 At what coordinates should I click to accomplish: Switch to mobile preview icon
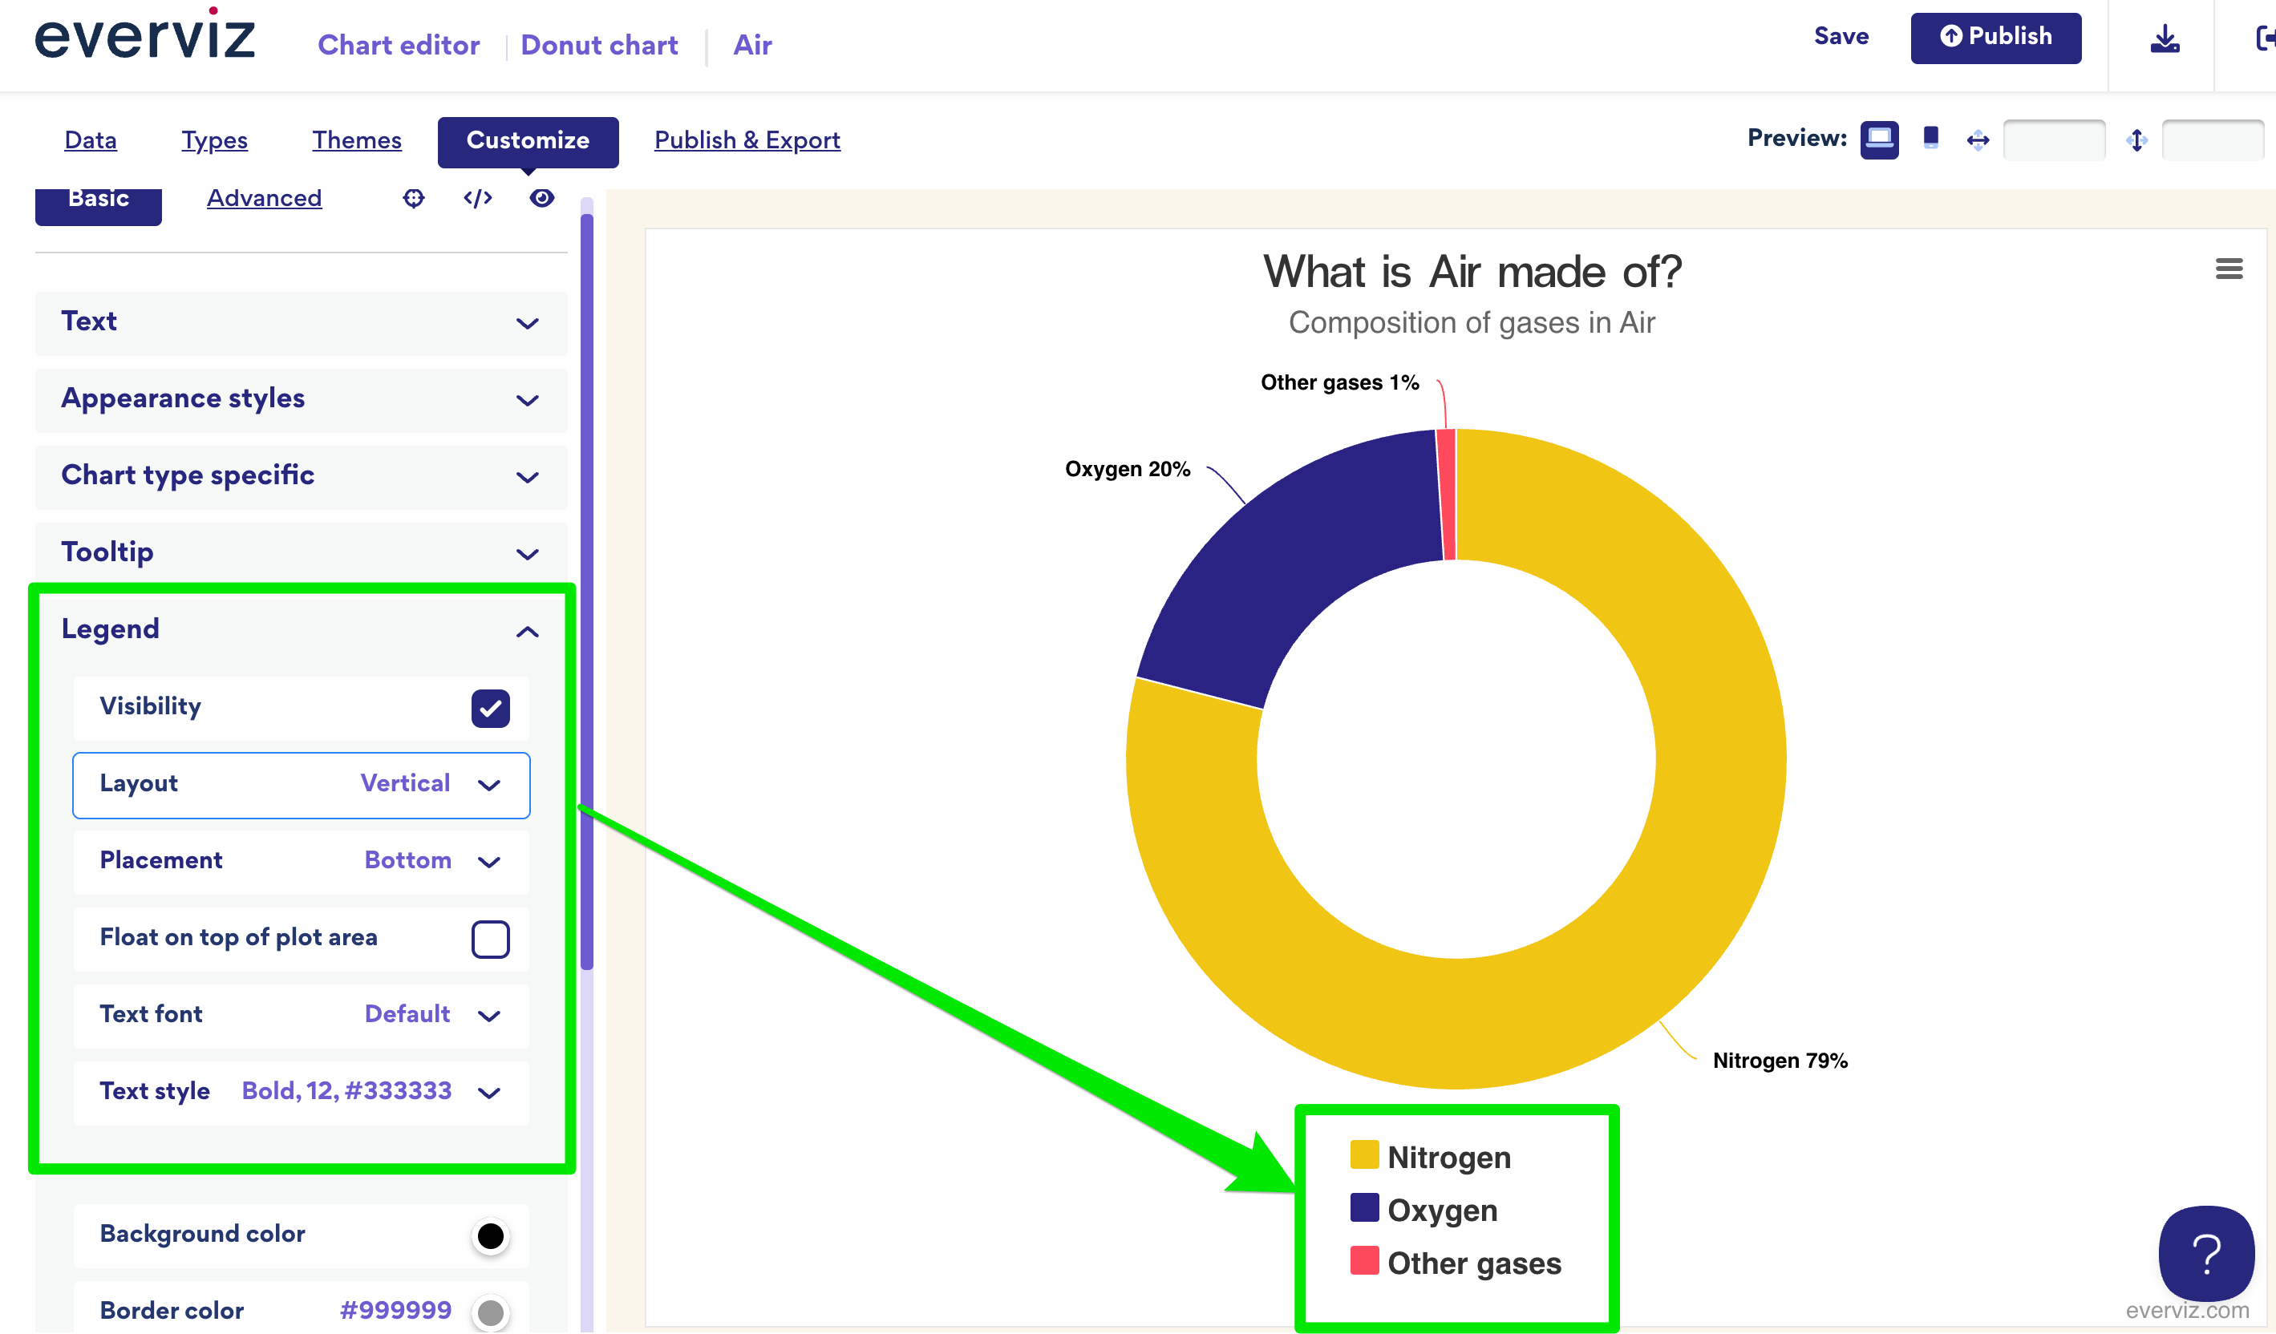(1930, 138)
